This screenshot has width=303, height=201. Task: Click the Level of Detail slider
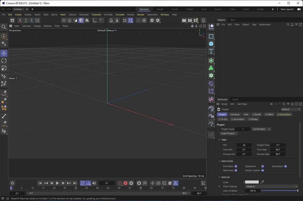(279, 190)
